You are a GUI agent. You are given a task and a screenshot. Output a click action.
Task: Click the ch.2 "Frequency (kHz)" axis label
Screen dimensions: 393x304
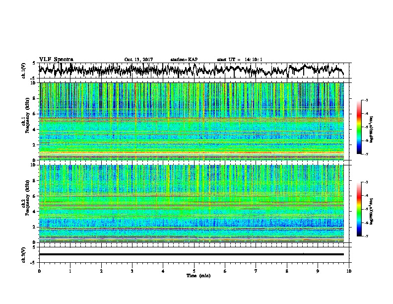tap(27, 198)
